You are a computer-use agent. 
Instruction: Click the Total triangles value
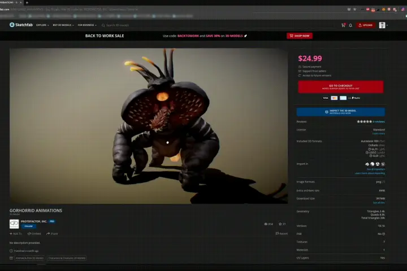373,218
